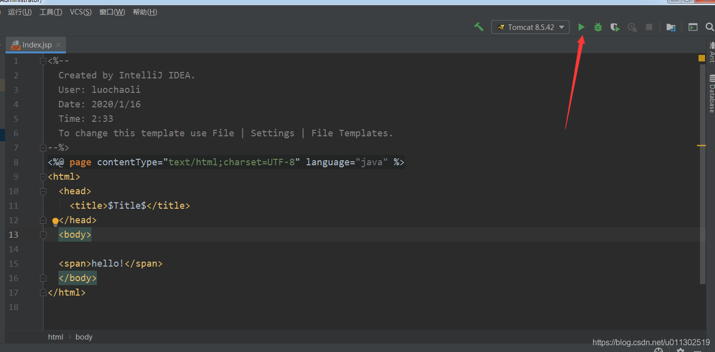Click the Run Anything window icon
Image resolution: width=715 pixels, height=352 pixels.
693,27
